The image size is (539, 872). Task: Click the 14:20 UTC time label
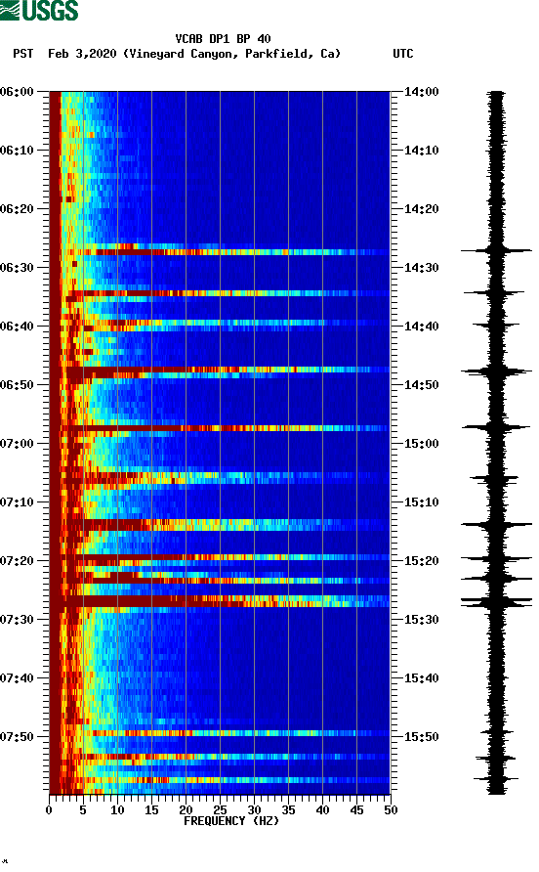click(421, 208)
